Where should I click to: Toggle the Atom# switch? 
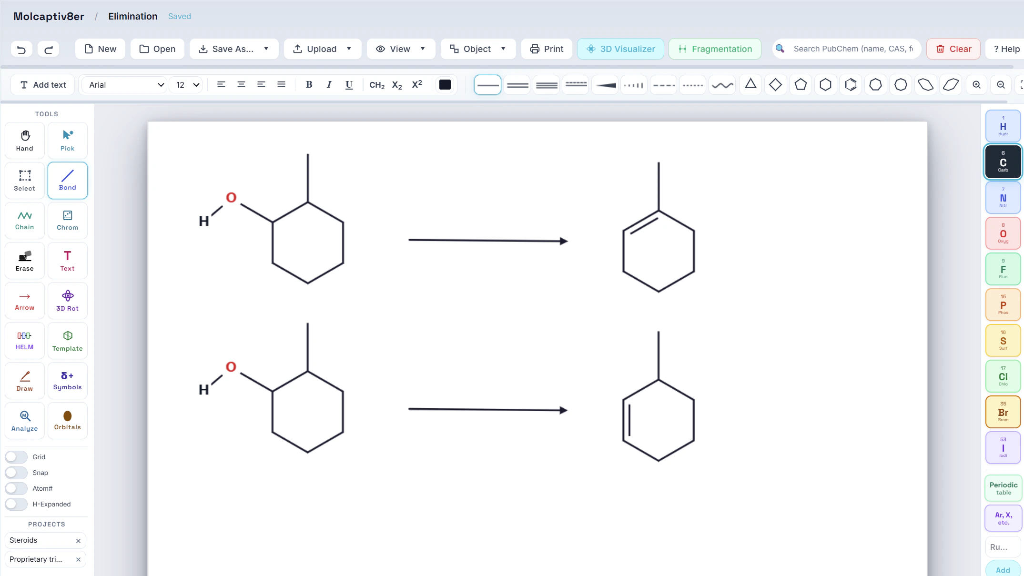(x=16, y=488)
